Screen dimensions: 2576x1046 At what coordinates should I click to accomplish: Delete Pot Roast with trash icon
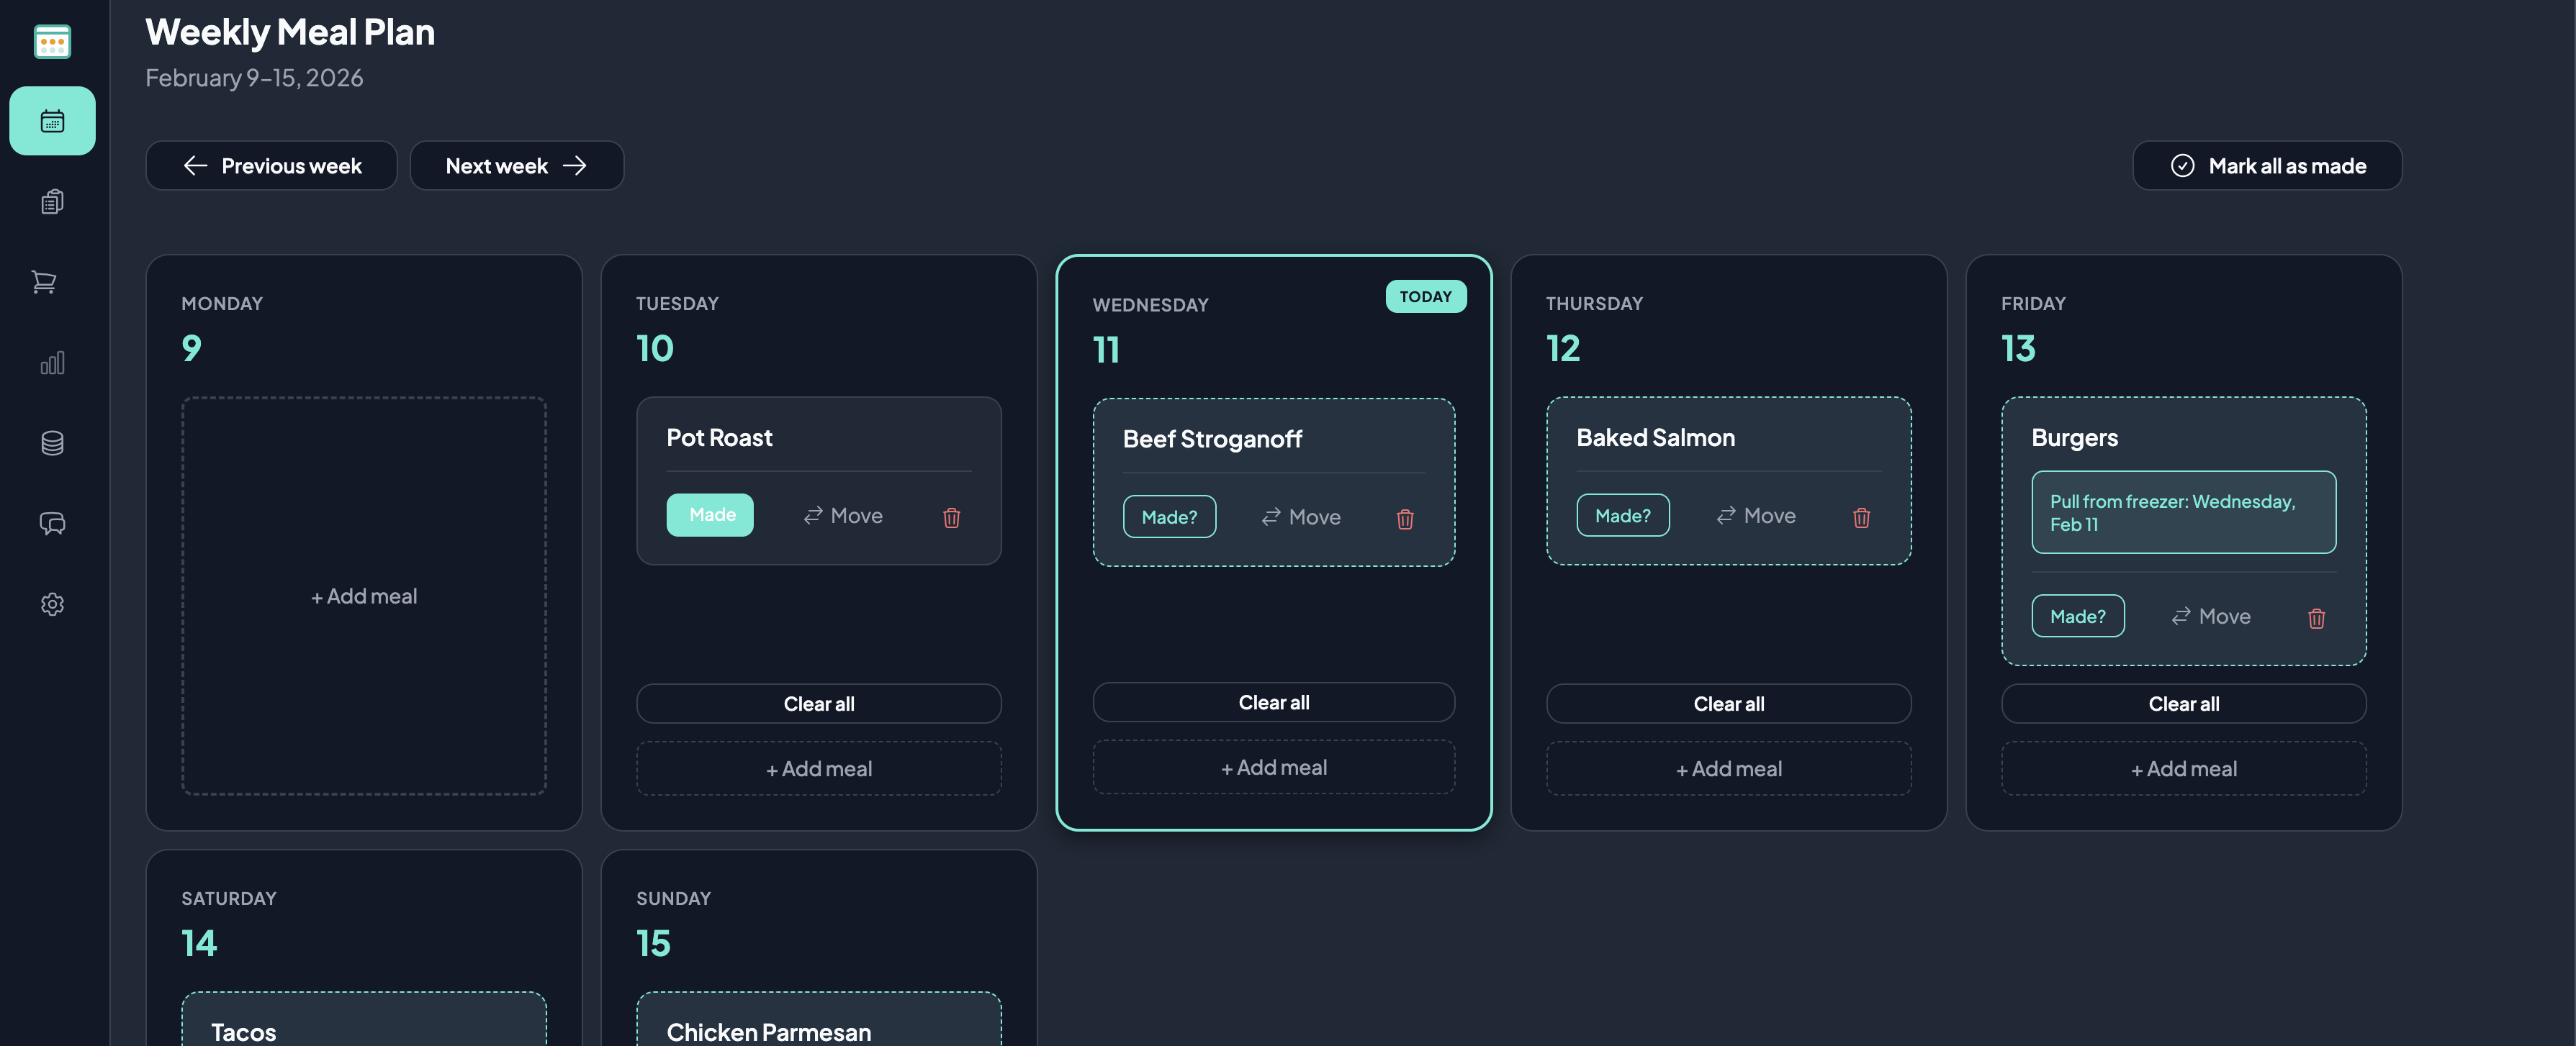coord(951,517)
